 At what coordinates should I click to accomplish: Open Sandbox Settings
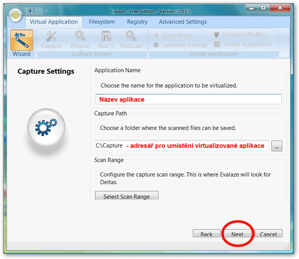(181, 45)
